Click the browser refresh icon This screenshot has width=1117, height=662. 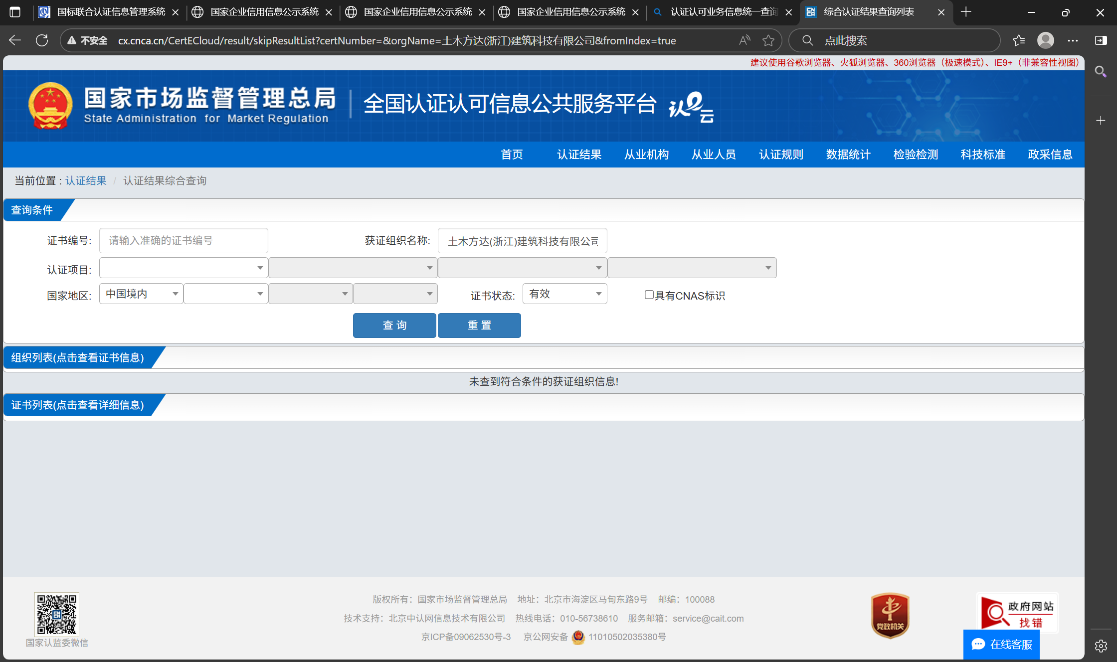click(42, 40)
